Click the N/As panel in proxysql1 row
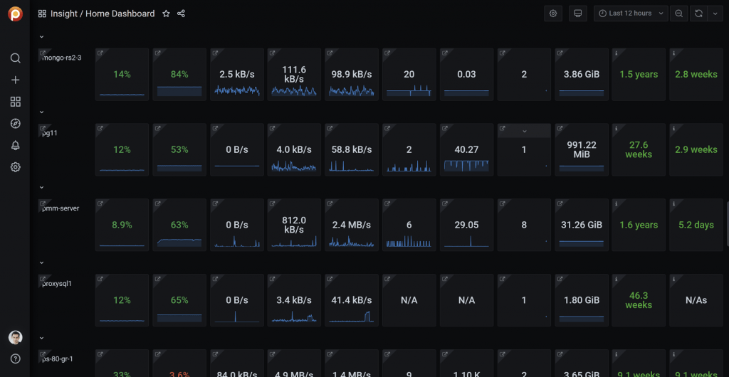The height and width of the screenshot is (377, 729). 696,300
